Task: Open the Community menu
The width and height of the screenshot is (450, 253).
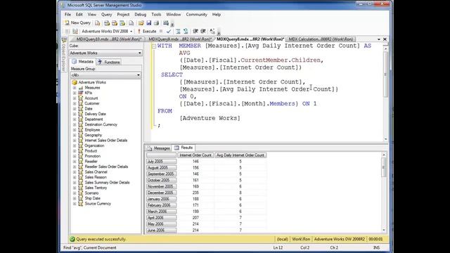Action: [x=196, y=14]
